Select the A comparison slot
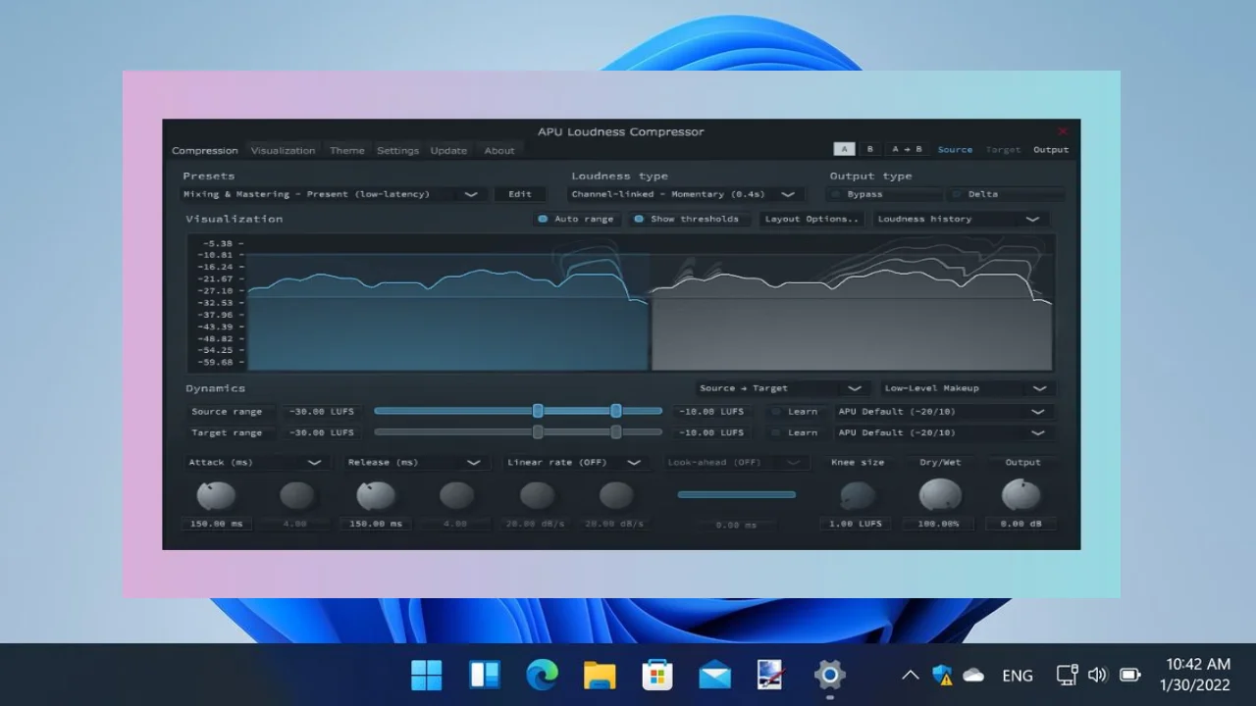 click(844, 149)
